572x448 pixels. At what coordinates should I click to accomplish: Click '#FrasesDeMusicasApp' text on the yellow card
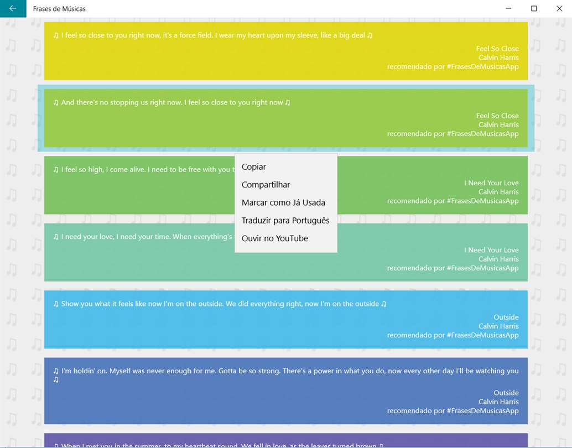(x=482, y=67)
